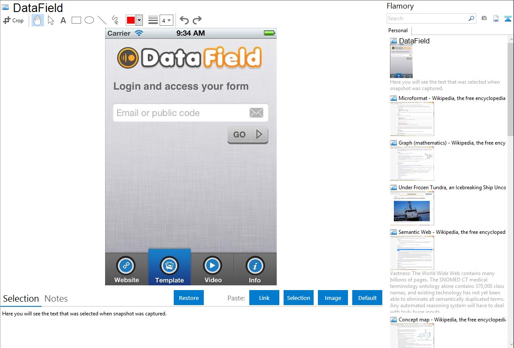Open the Selection tab below the snapshot
The image size is (514, 348).
(21, 299)
